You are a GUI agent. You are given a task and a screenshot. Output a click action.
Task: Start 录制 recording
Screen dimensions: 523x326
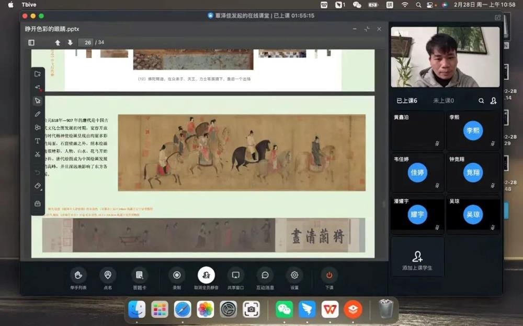(x=177, y=279)
